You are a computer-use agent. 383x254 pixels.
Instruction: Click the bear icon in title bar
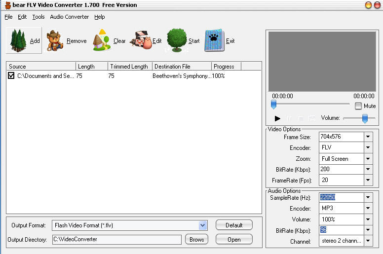click(8, 5)
